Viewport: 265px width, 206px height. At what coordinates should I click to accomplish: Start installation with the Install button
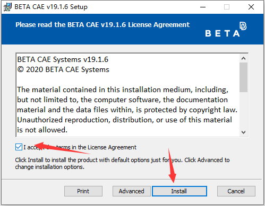179,191
